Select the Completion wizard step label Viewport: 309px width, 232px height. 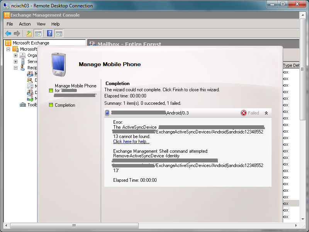(x=65, y=105)
